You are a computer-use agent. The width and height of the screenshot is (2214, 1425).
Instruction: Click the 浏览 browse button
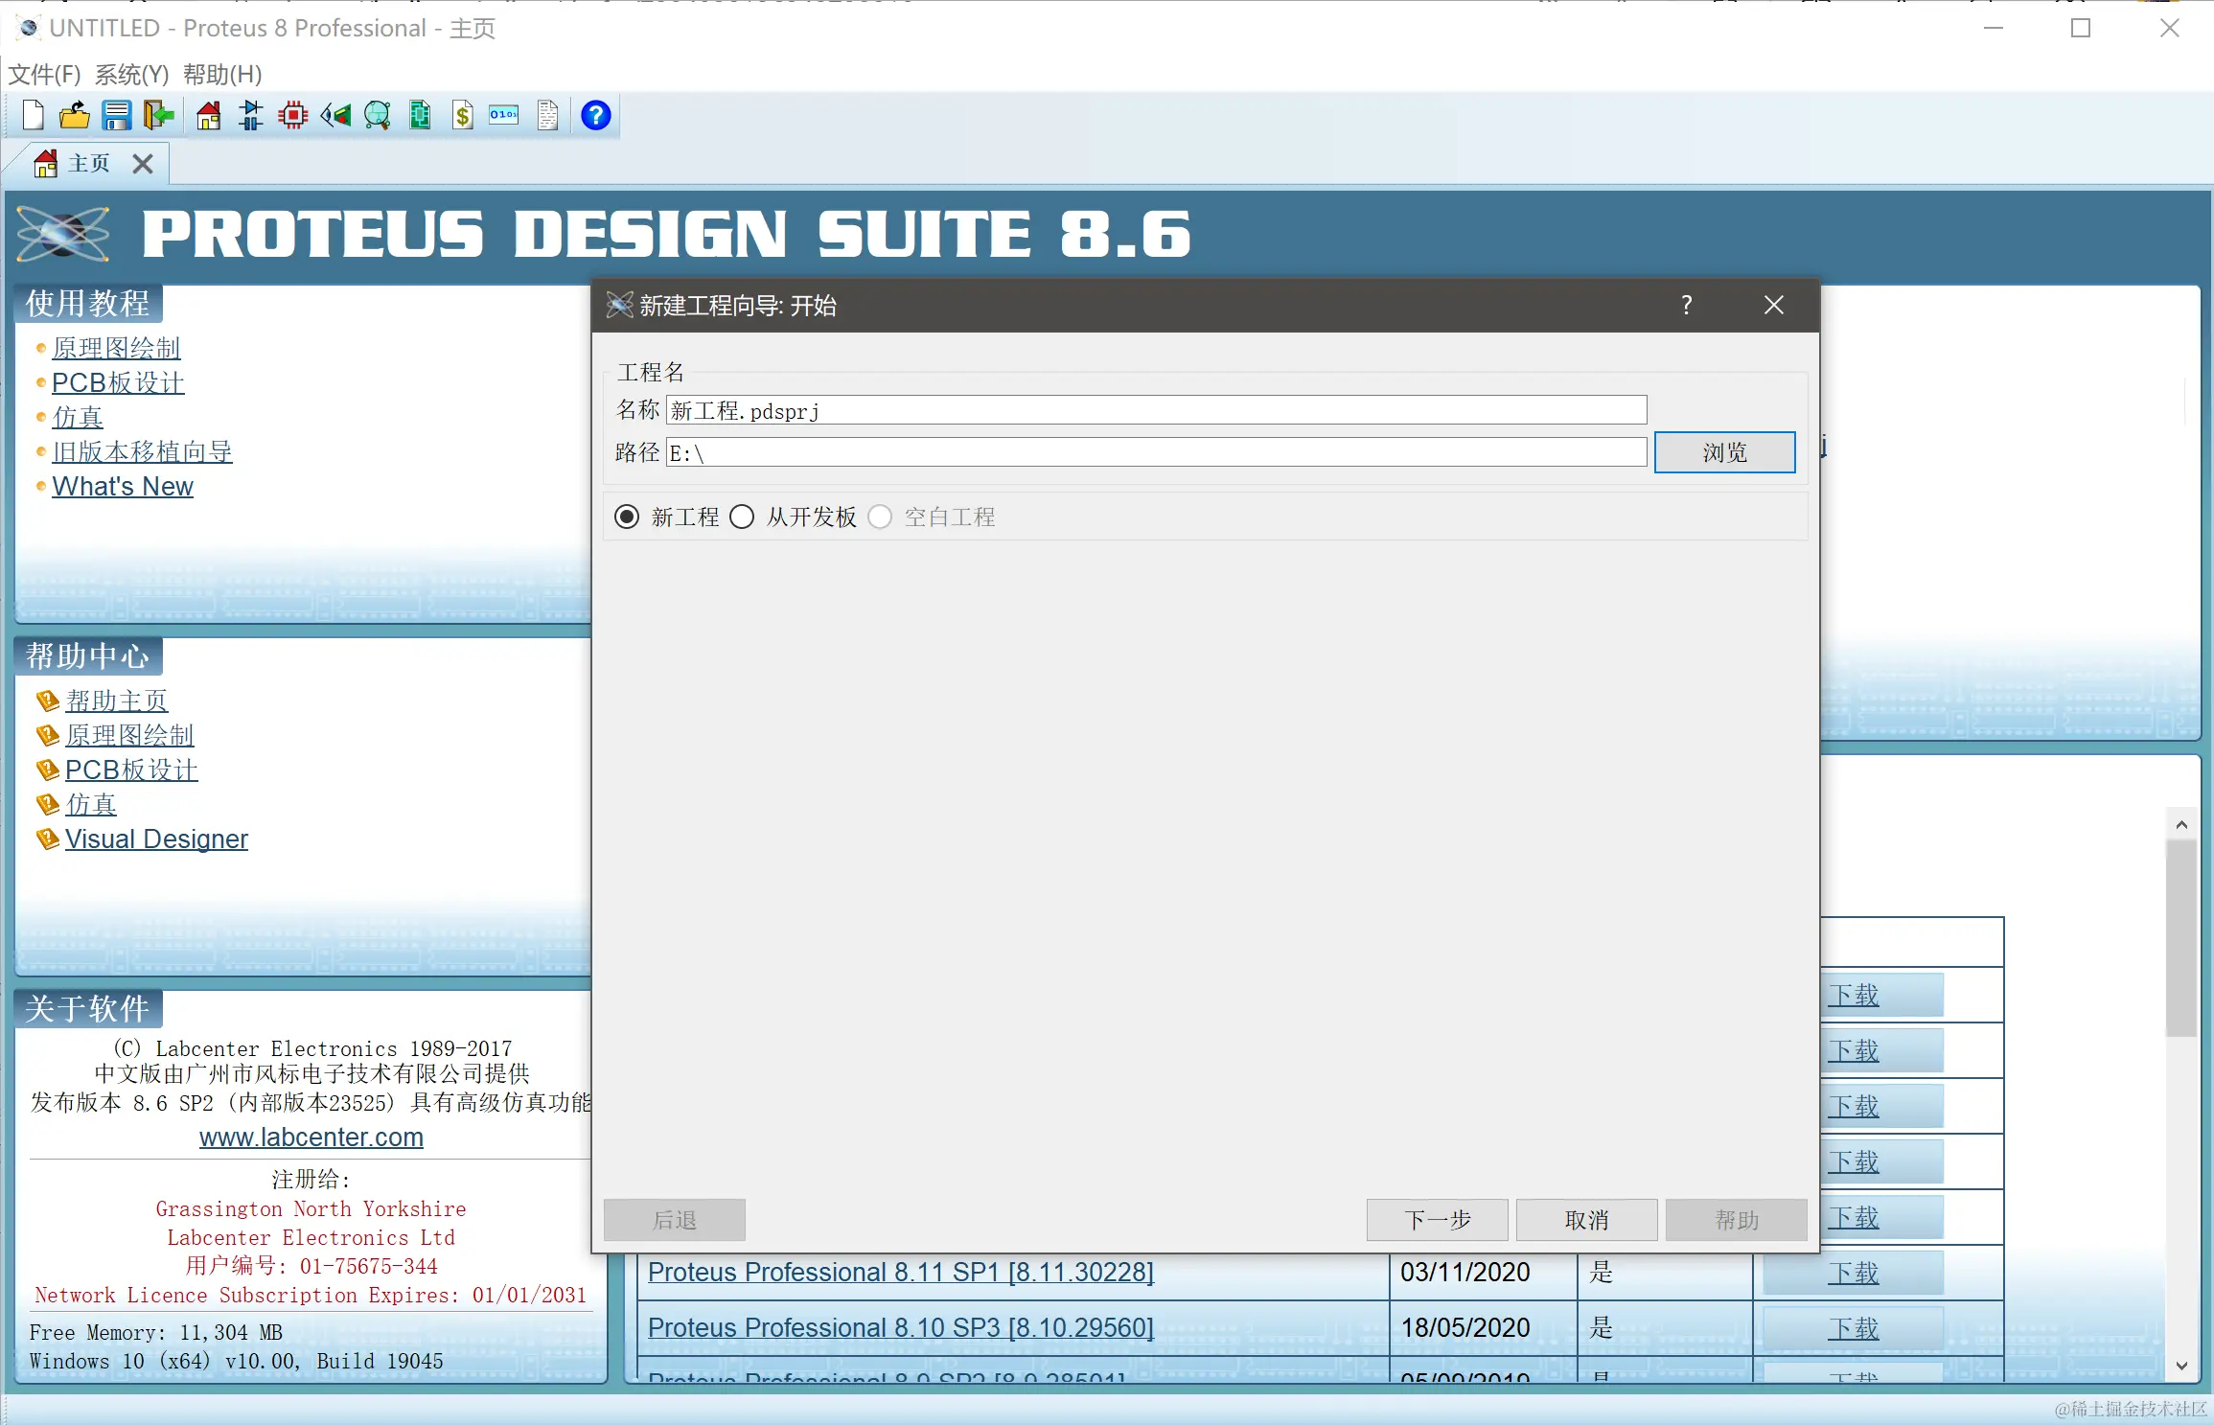tap(1724, 452)
